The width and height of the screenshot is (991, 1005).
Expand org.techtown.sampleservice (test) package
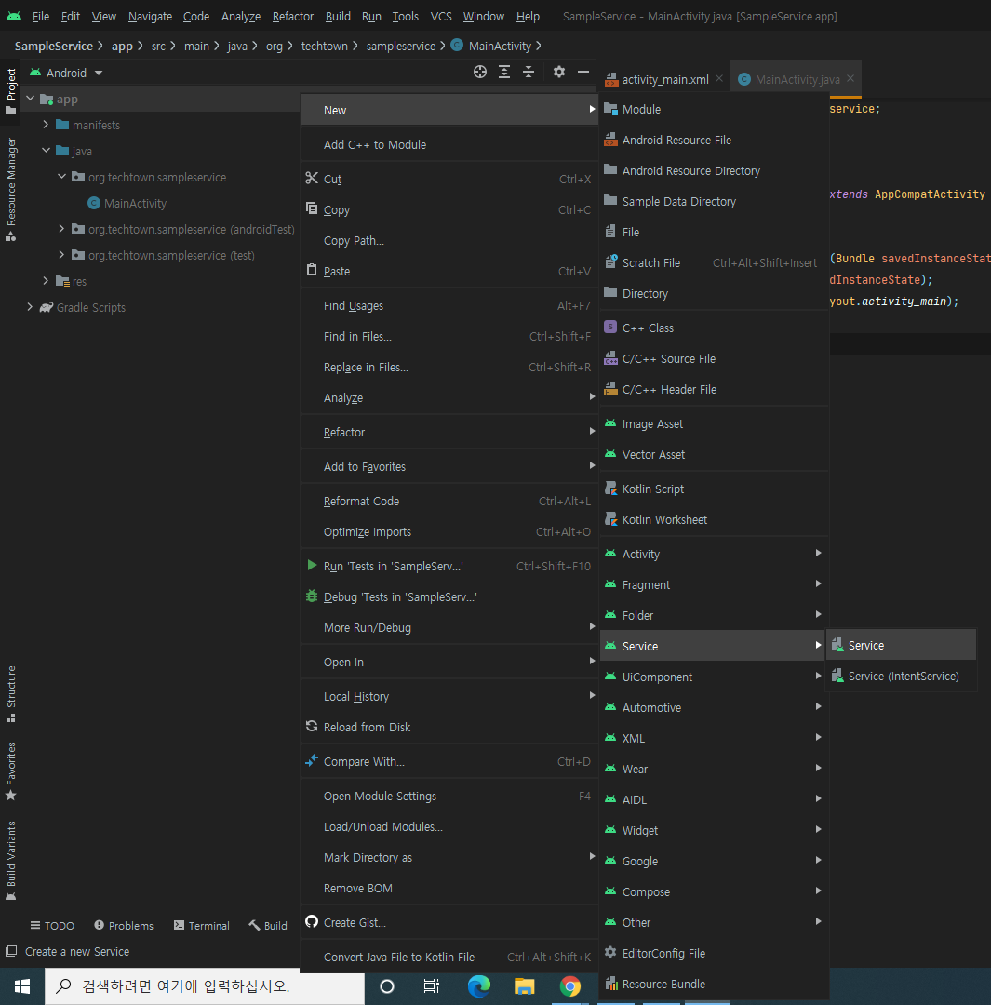61,255
